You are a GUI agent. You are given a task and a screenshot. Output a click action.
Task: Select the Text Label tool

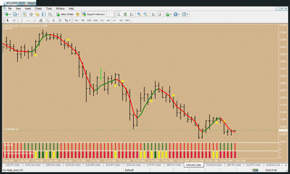60,20
